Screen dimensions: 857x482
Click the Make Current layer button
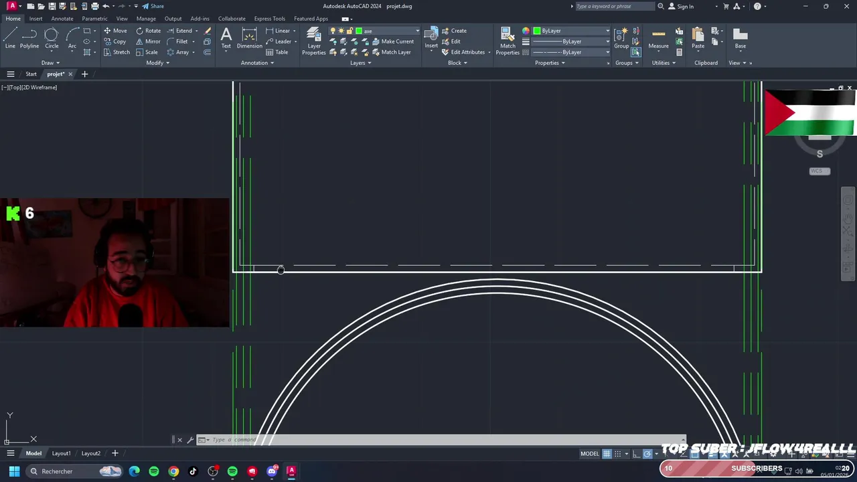pos(393,42)
